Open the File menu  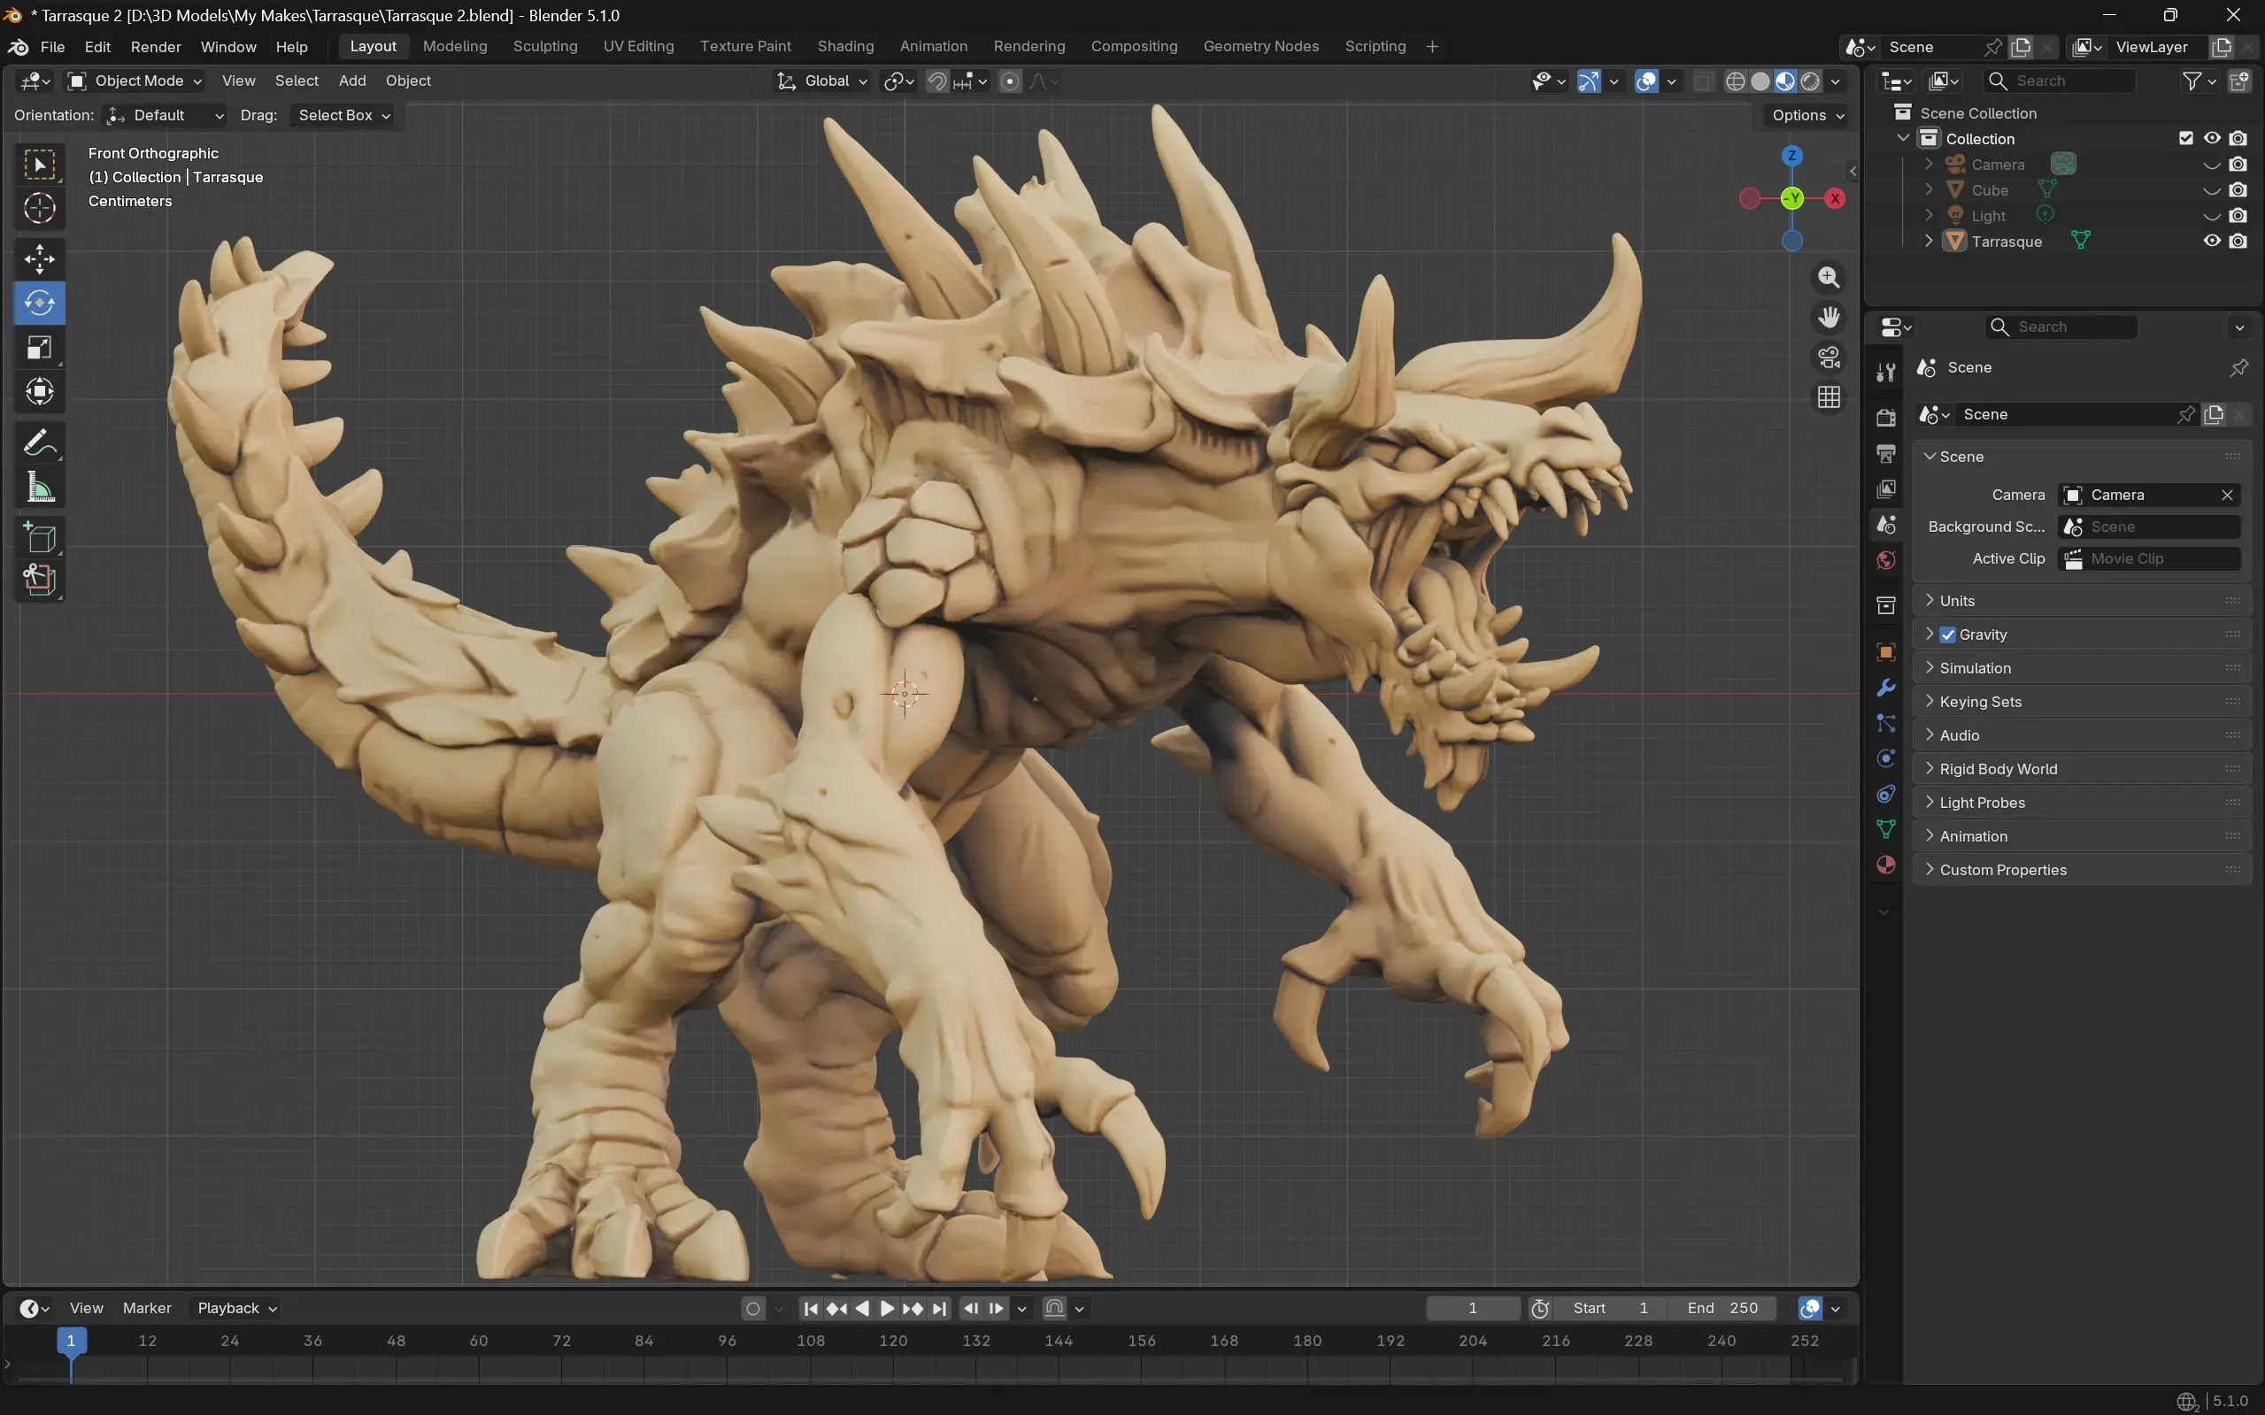pyautogui.click(x=52, y=47)
